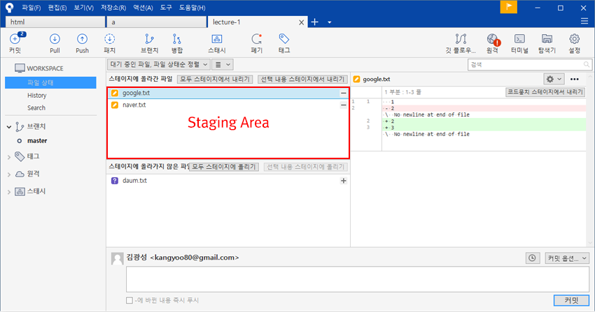Screen dimensions: 595x312
Task: Open the commit options (커밋 옵션) dropdown
Action: [x=567, y=258]
